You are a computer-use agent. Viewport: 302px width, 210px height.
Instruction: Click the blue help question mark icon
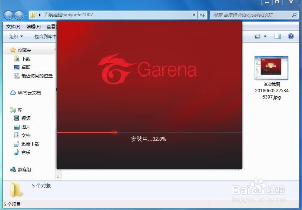291,36
